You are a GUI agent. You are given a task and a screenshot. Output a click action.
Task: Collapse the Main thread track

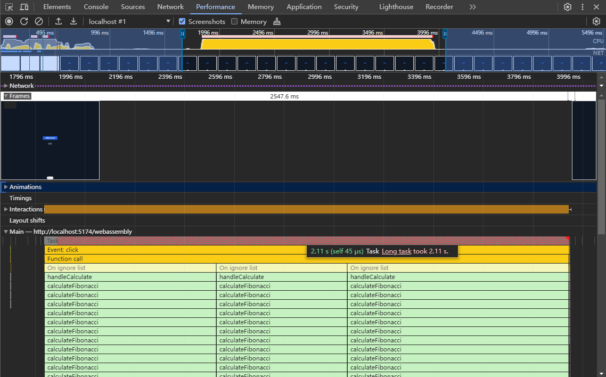click(6, 232)
